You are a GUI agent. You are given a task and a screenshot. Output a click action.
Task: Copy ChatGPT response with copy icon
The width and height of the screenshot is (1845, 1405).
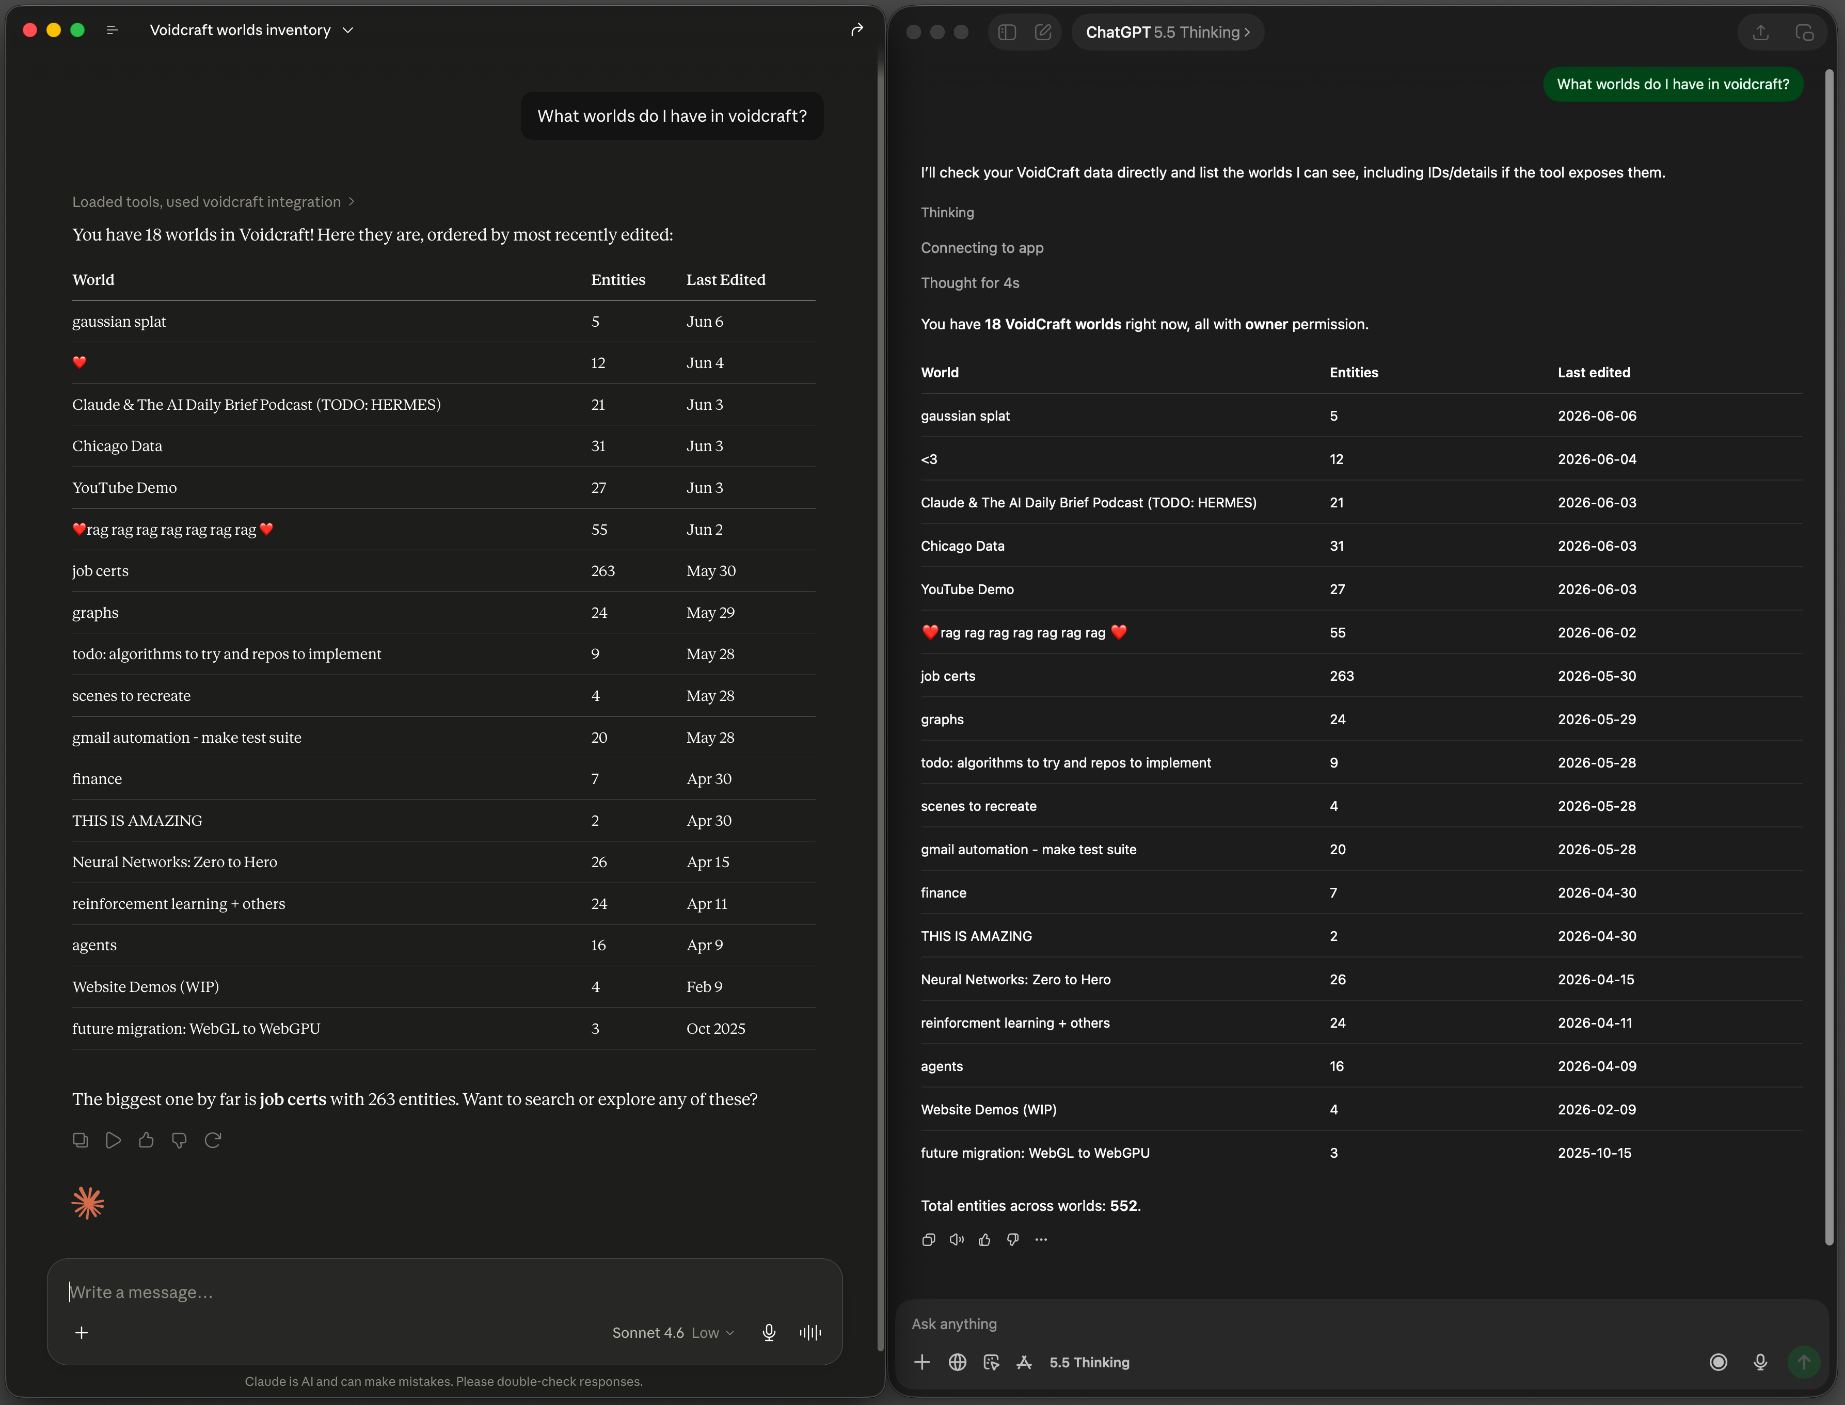pos(928,1239)
